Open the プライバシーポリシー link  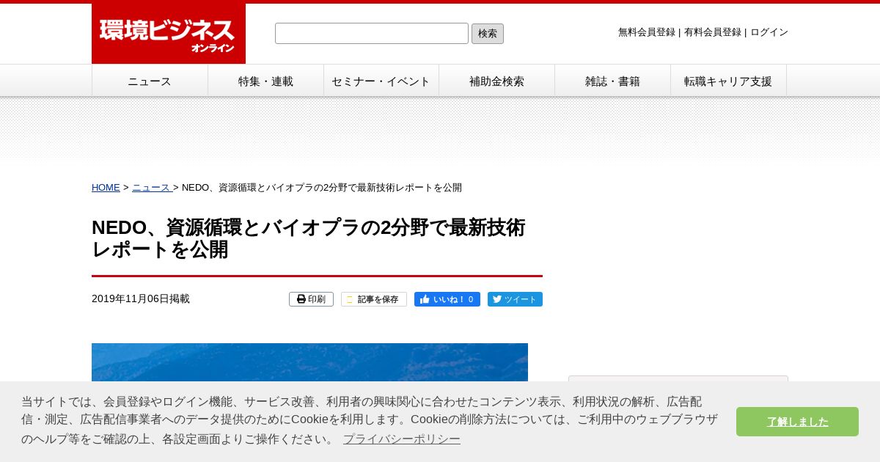click(x=401, y=439)
